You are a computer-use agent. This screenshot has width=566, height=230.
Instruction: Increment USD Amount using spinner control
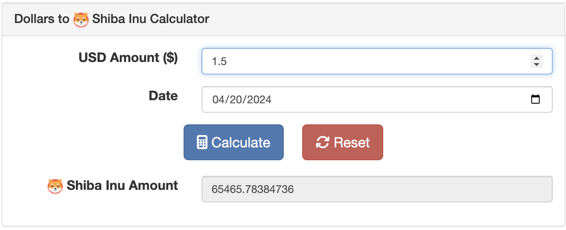(536, 57)
